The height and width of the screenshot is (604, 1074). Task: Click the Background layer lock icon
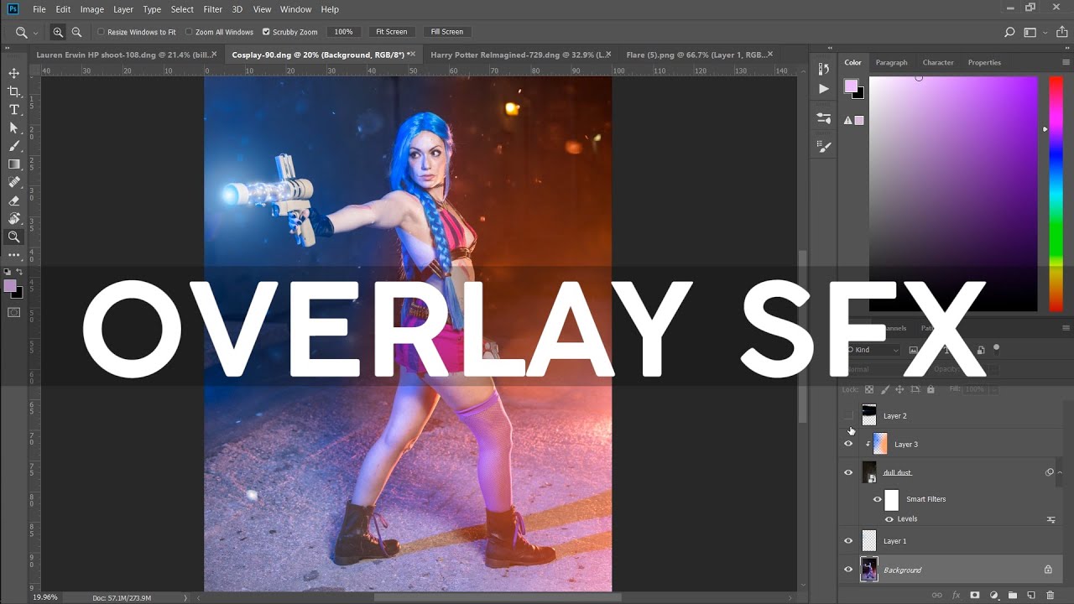point(1048,570)
